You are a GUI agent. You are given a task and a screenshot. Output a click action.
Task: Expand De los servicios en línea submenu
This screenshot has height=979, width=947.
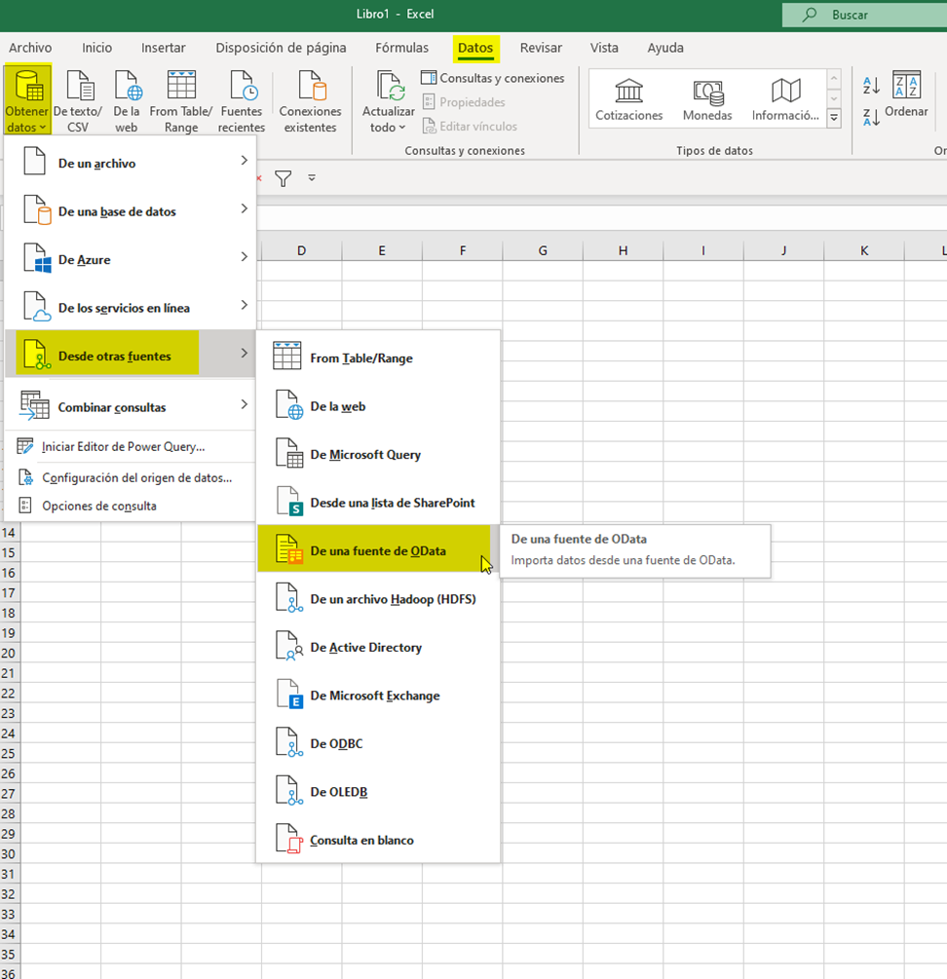point(130,307)
